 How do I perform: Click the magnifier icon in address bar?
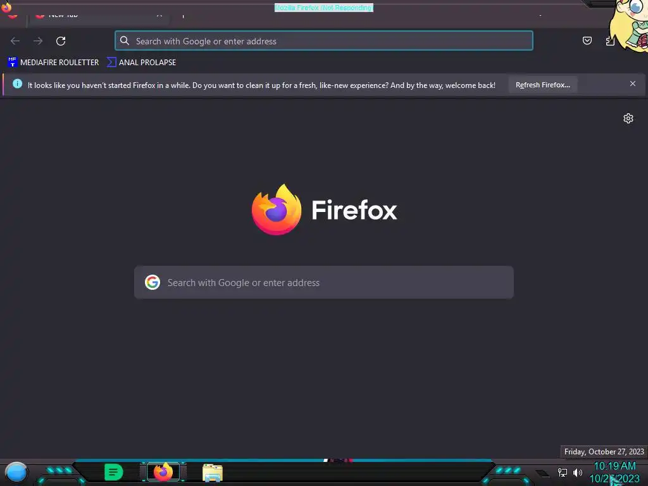125,40
